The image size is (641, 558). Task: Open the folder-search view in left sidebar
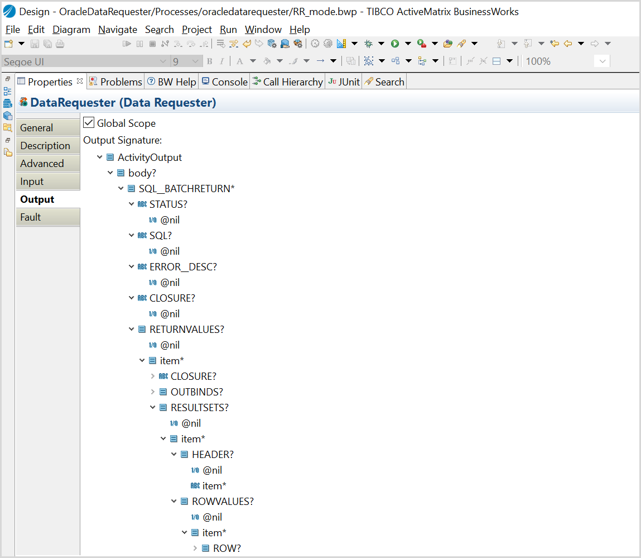tap(8, 127)
